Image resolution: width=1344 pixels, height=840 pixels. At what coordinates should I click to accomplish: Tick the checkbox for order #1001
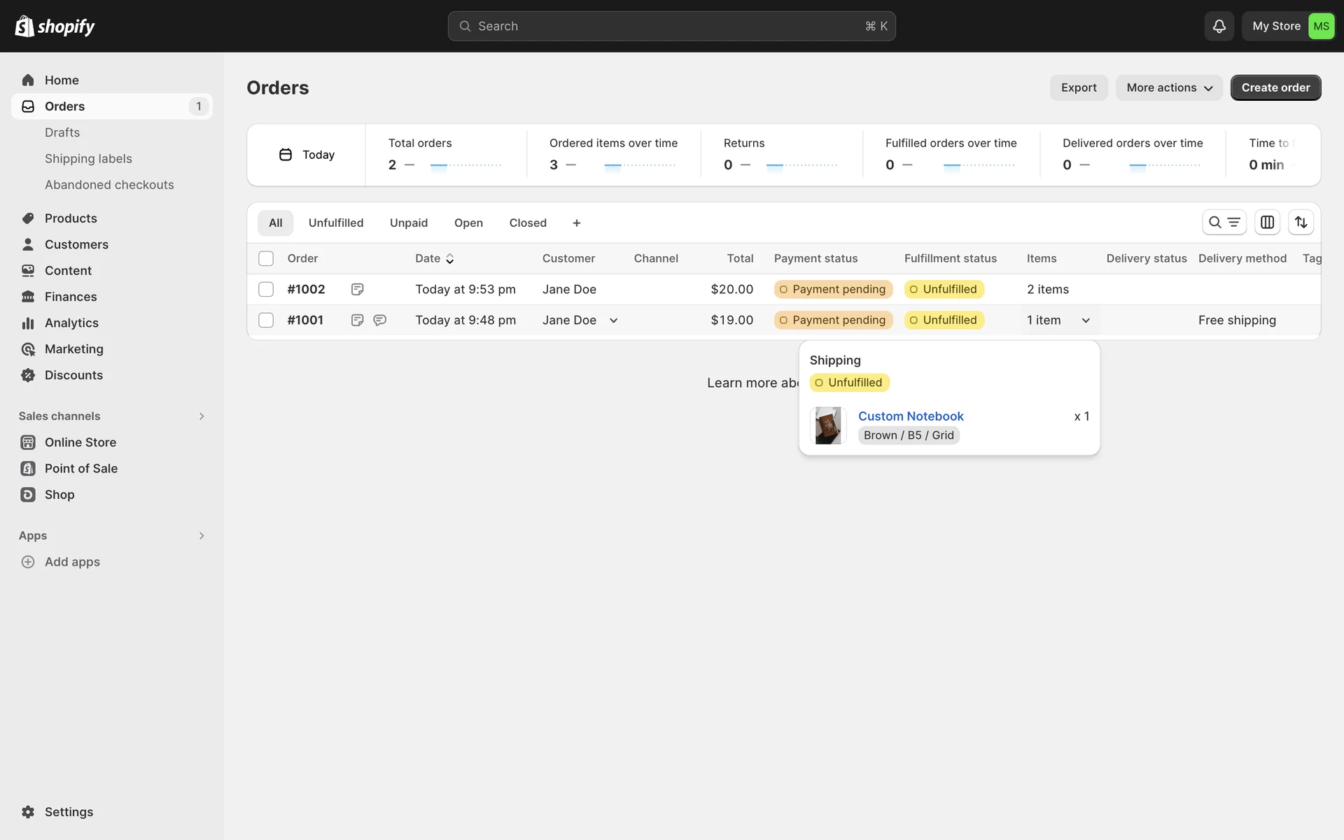click(266, 320)
